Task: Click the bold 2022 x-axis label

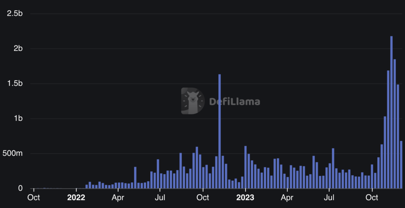Action: [x=76, y=198]
